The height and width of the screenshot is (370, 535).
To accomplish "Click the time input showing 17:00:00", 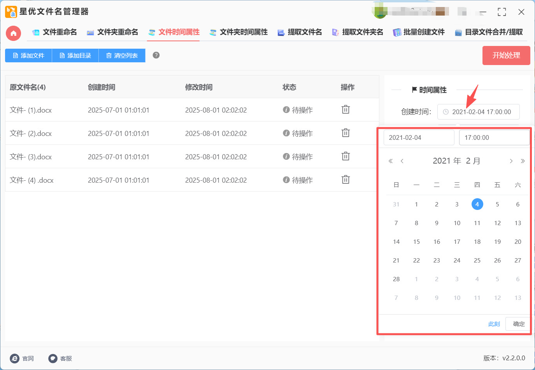I will coord(494,137).
